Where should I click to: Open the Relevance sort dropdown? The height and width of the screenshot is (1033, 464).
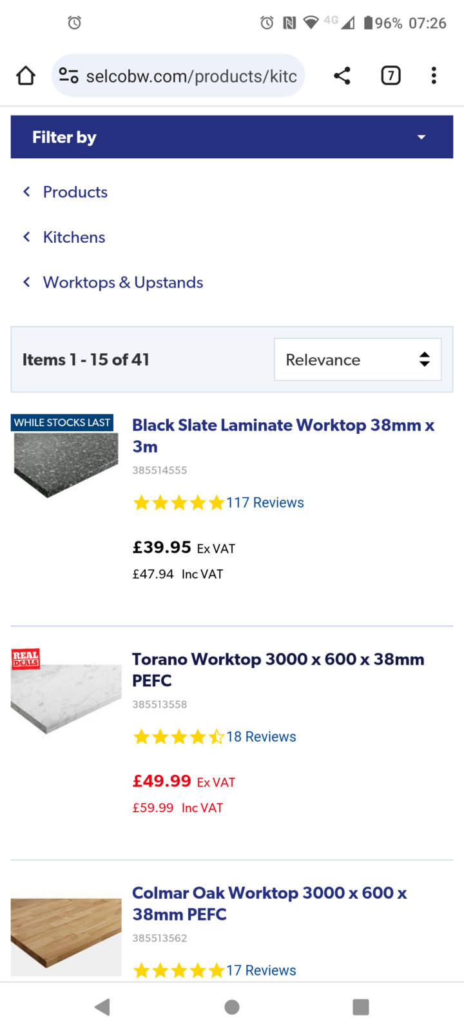(357, 360)
